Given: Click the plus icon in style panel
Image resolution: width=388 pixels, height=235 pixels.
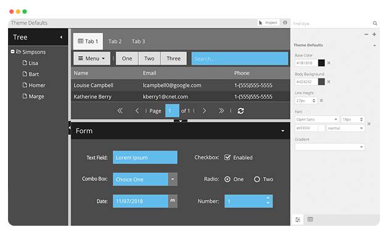Looking at the screenshot, I should point(374,35).
